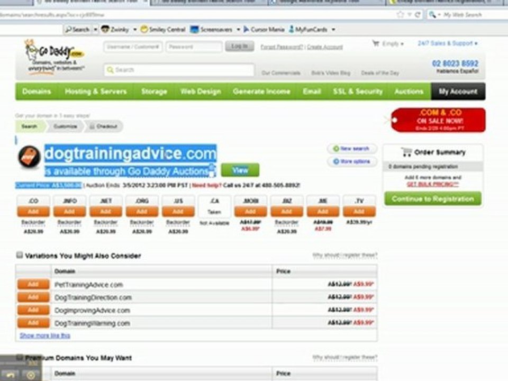Open Bob's Video Blog link
Image resolution: width=508 pixels, height=381 pixels.
point(330,73)
